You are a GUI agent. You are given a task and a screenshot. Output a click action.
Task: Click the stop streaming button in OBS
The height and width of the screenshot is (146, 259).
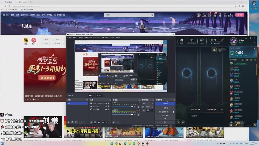pos(165,104)
